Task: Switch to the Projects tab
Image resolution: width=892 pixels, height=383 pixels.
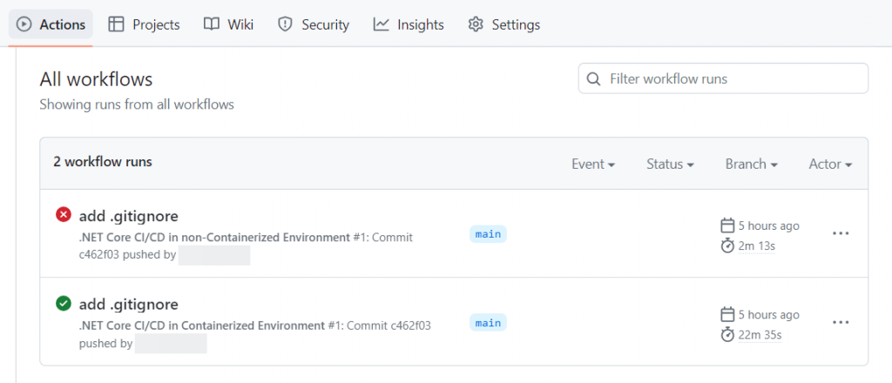Action: point(144,24)
